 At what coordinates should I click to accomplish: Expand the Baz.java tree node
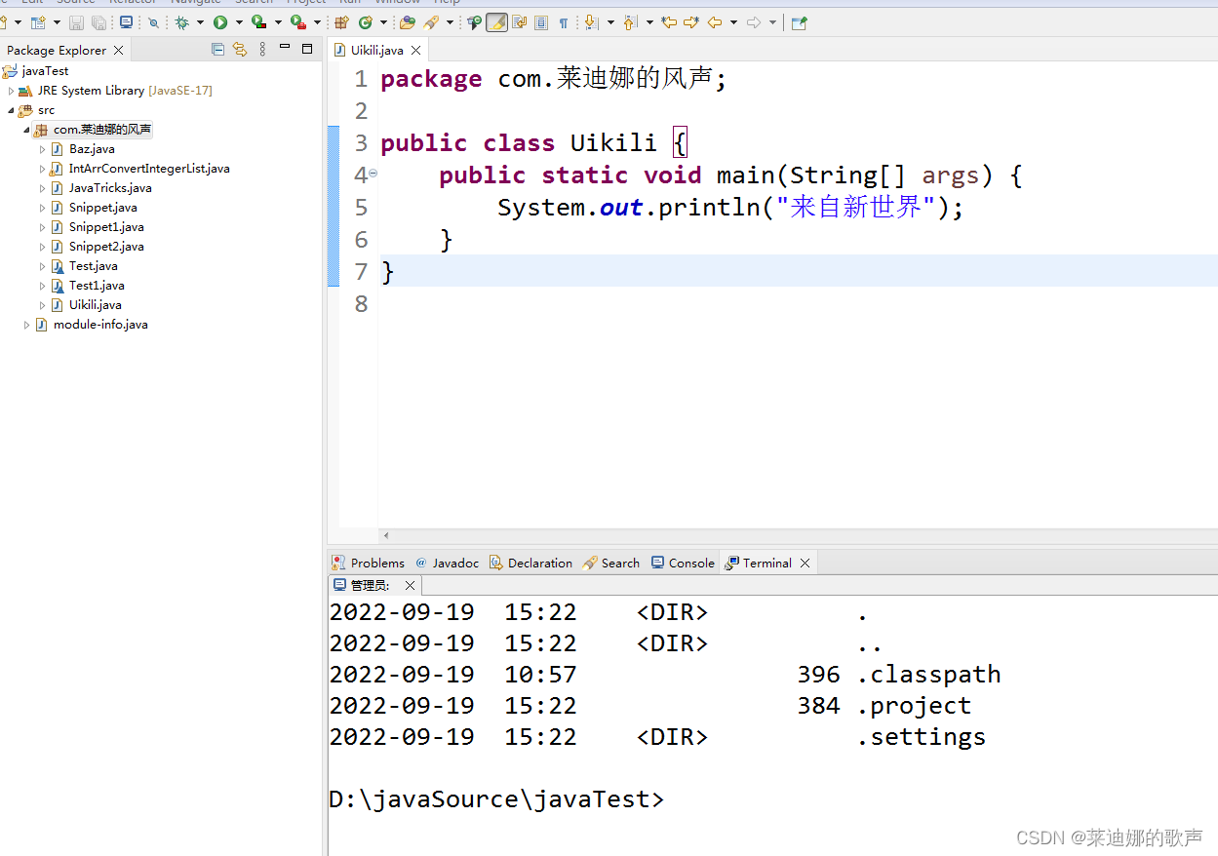[x=42, y=148]
